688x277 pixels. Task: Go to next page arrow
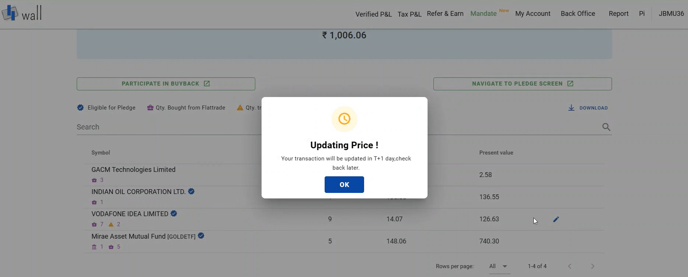point(592,266)
